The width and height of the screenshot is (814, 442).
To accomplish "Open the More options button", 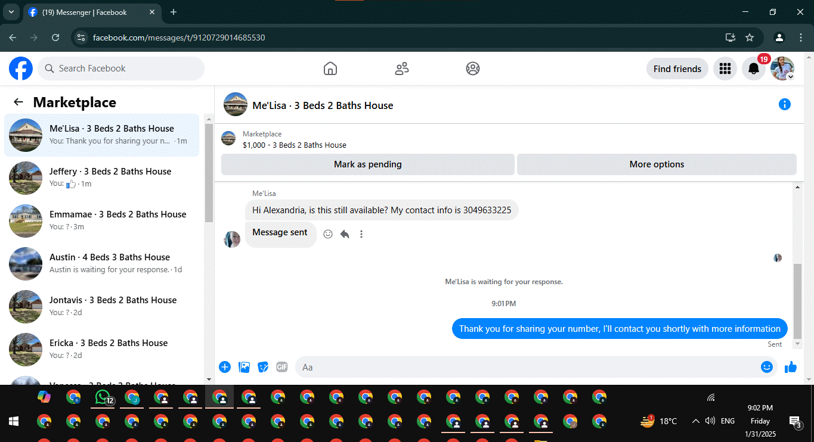I will pyautogui.click(x=657, y=164).
